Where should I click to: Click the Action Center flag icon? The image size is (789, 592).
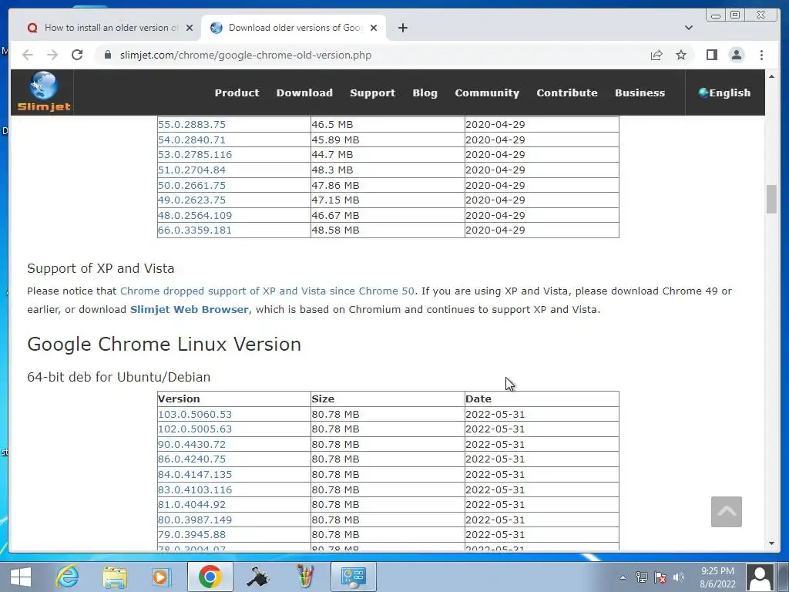(x=660, y=577)
